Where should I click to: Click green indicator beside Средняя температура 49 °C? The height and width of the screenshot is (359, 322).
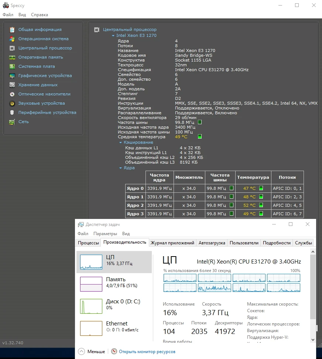[200, 137]
